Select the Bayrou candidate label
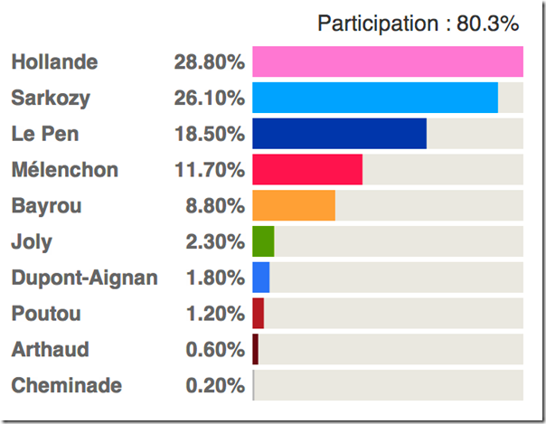This screenshot has width=546, height=424. point(46,206)
